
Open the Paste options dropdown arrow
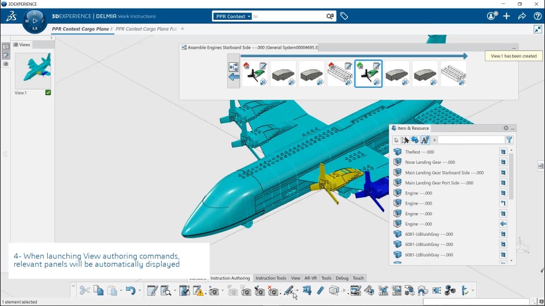121,291
